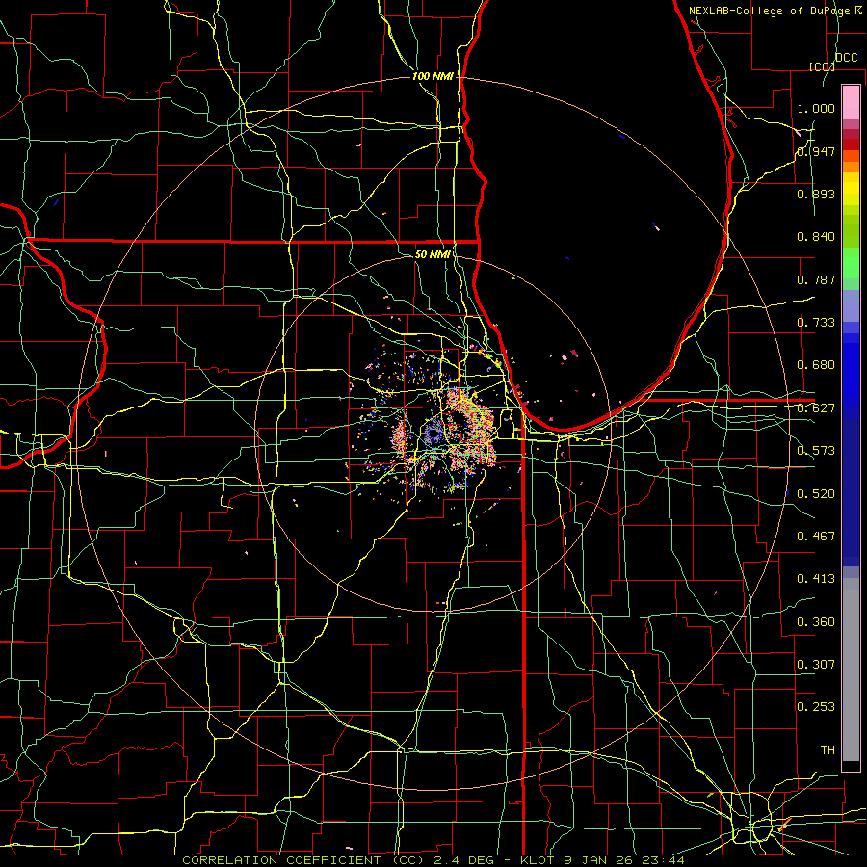
Task: Select the 0.680 scale value
Action: point(816,365)
